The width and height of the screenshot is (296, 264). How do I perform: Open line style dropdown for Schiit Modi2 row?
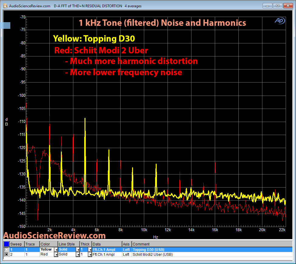click(78, 255)
